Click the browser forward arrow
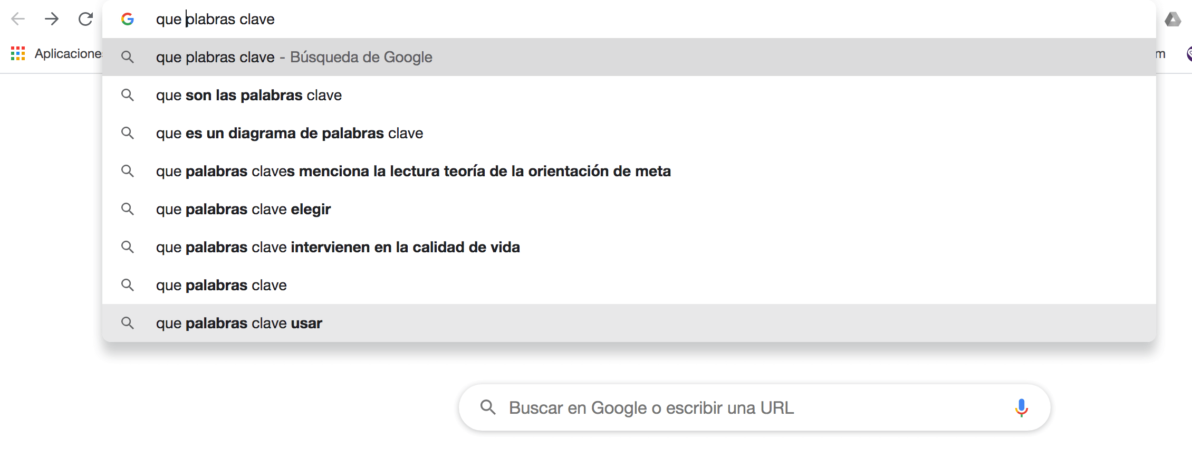Screen dimensions: 1192x456 [52, 20]
